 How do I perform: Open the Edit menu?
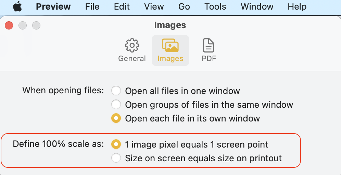click(x=122, y=7)
